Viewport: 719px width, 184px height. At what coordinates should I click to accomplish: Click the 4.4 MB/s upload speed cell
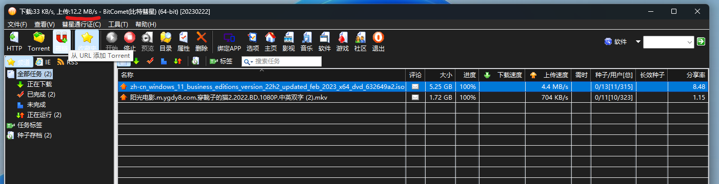click(x=548, y=86)
